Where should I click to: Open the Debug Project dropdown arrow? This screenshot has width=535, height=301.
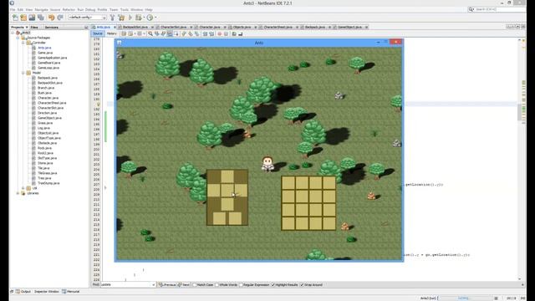point(144,18)
